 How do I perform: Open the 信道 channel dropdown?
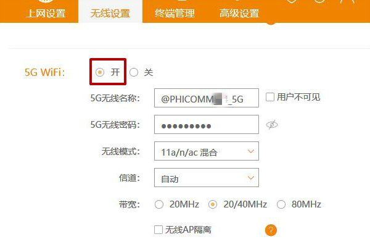tap(207, 177)
